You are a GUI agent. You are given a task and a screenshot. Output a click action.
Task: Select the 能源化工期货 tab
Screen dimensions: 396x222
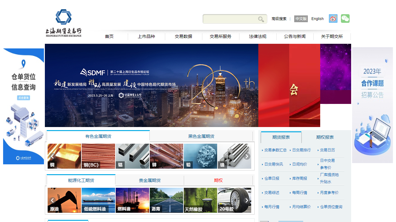pos(81,180)
